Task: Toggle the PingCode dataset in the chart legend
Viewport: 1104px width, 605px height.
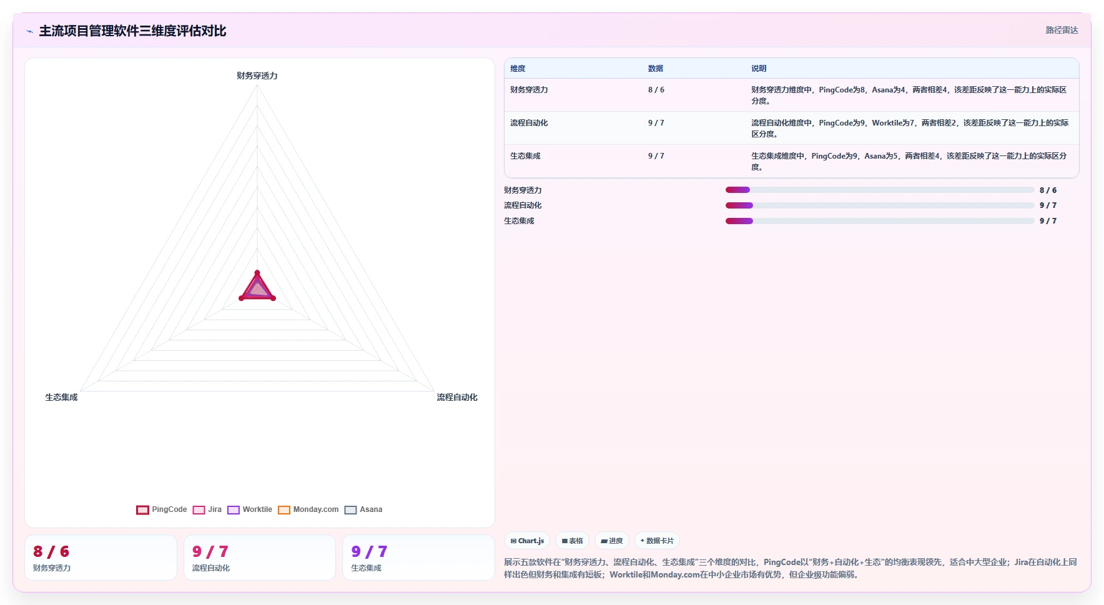Action: [162, 509]
